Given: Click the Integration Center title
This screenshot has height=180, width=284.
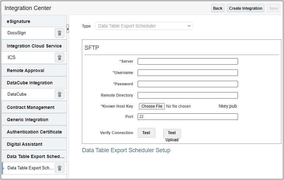Looking at the screenshot, I should pos(28,8).
